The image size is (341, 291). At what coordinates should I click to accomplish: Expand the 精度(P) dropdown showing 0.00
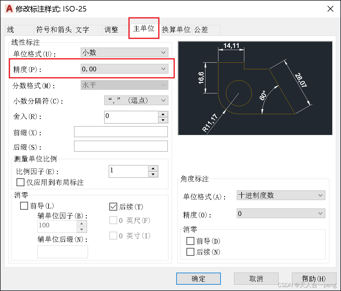coord(124,69)
